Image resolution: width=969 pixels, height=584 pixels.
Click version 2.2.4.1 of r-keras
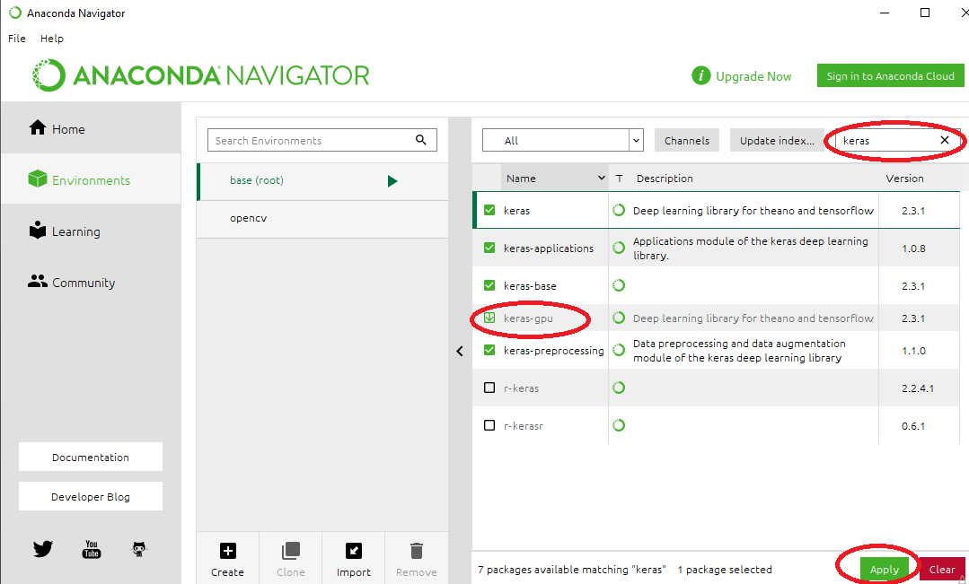pos(918,388)
